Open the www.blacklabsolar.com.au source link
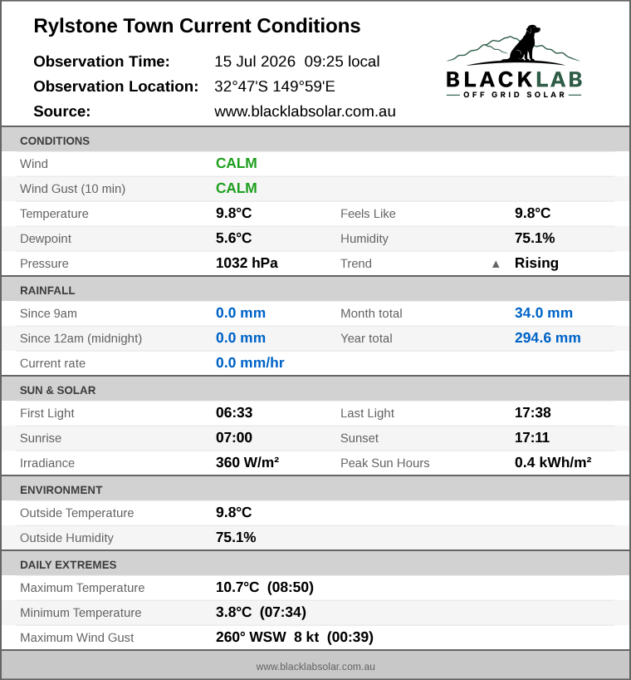 pyautogui.click(x=305, y=111)
